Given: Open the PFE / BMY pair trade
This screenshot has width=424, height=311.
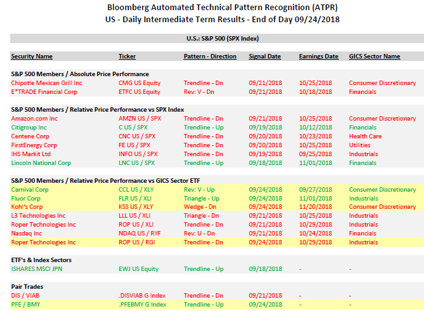Looking at the screenshot, I should 27,305.
